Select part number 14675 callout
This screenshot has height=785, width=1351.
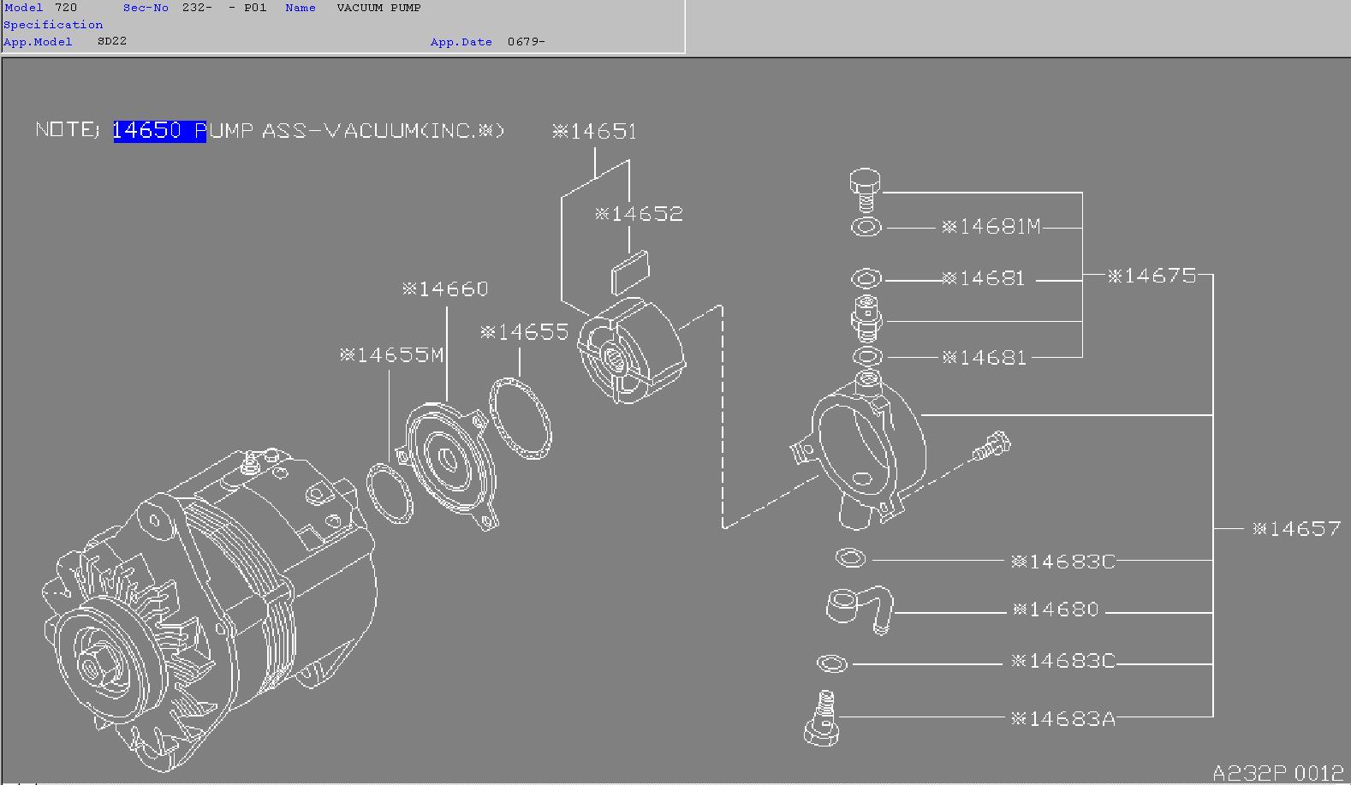(x=1152, y=276)
